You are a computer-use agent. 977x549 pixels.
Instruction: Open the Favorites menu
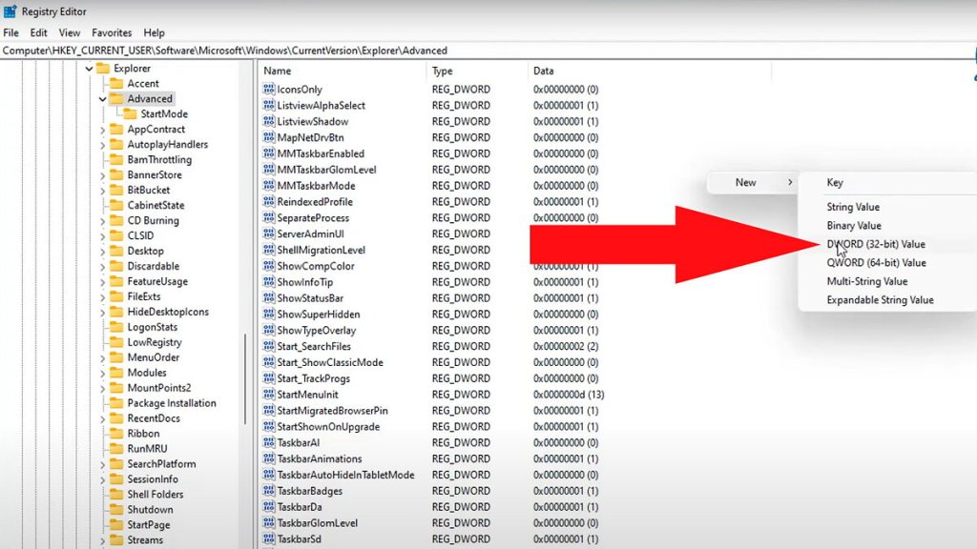coord(112,32)
